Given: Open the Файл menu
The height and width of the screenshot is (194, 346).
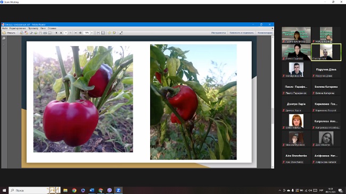Looking at the screenshot, I should (5, 28).
